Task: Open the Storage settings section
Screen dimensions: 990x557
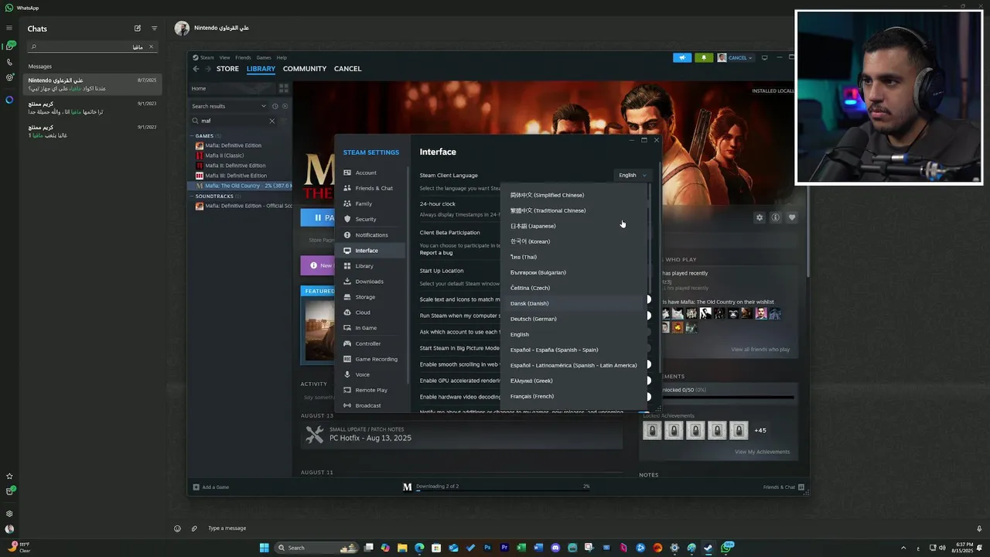Action: (x=371, y=296)
